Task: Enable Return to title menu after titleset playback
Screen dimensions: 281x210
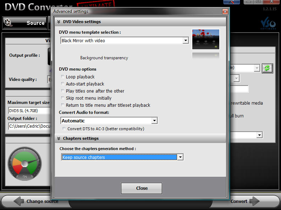Action: [62, 105]
